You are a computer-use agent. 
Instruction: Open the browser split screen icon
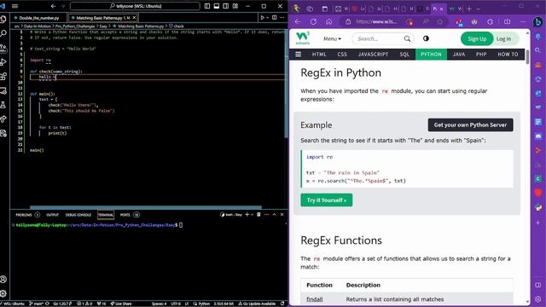[x=508, y=21]
